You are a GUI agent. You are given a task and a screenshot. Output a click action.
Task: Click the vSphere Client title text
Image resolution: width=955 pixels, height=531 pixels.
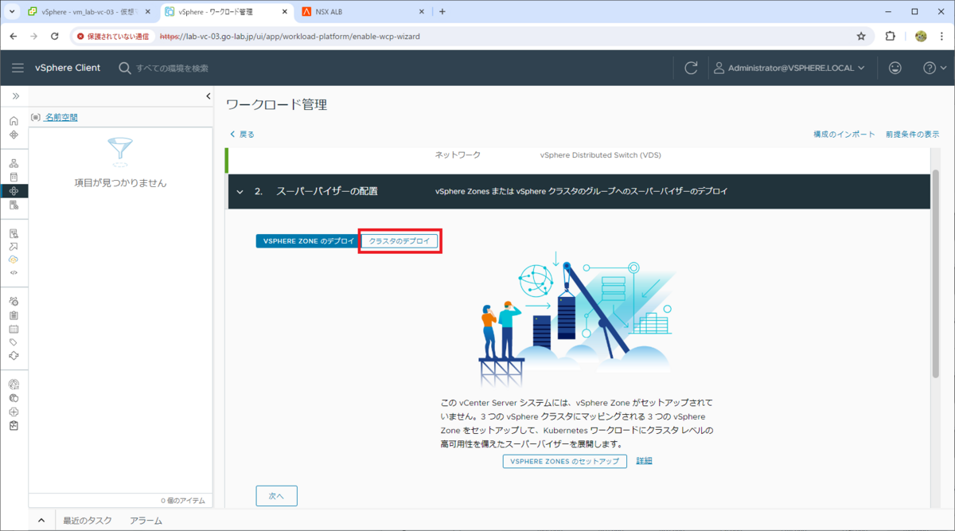tap(68, 68)
